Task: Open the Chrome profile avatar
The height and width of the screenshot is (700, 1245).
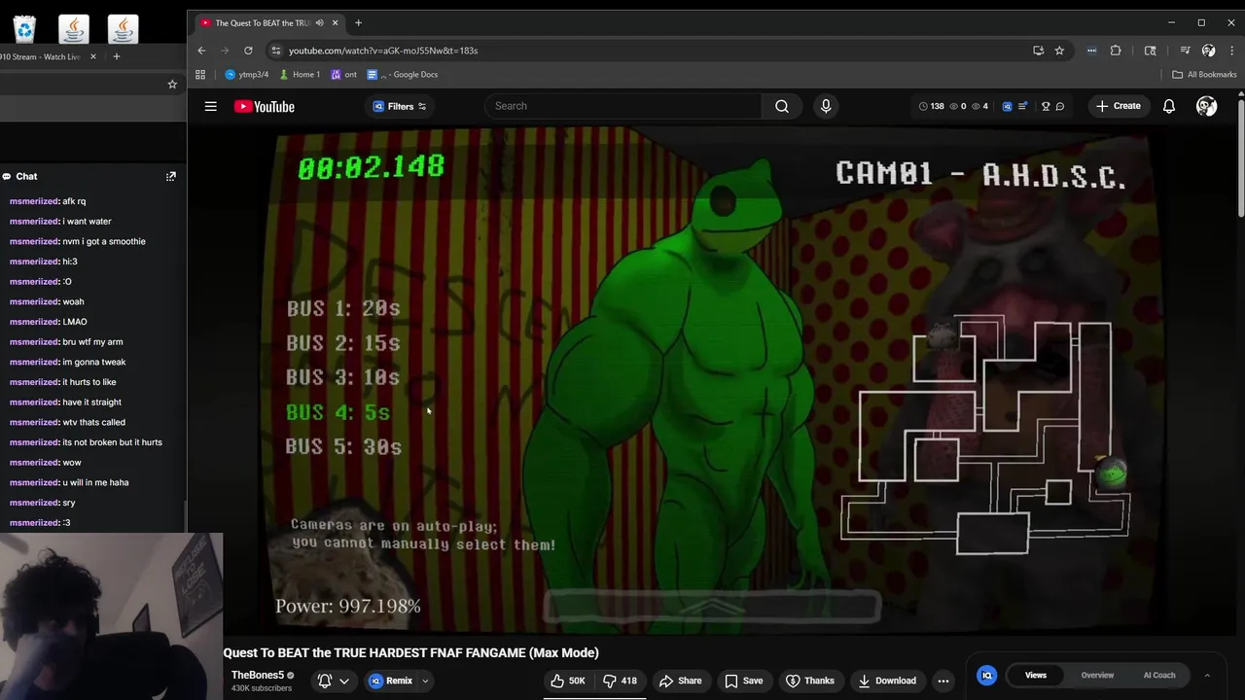Action: [1208, 51]
